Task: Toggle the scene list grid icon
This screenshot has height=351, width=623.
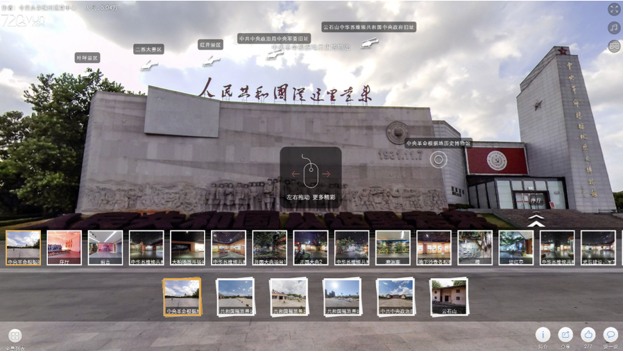Action: pyautogui.click(x=15, y=336)
